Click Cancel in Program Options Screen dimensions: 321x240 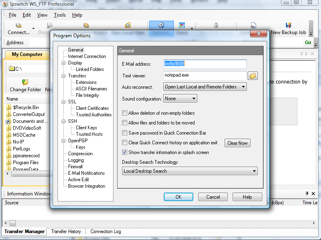(x=213, y=197)
